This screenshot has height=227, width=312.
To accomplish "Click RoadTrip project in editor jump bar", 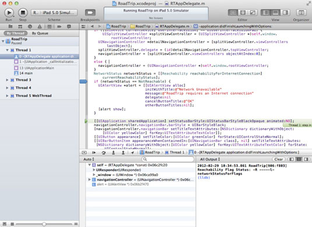I will tap(116, 26).
